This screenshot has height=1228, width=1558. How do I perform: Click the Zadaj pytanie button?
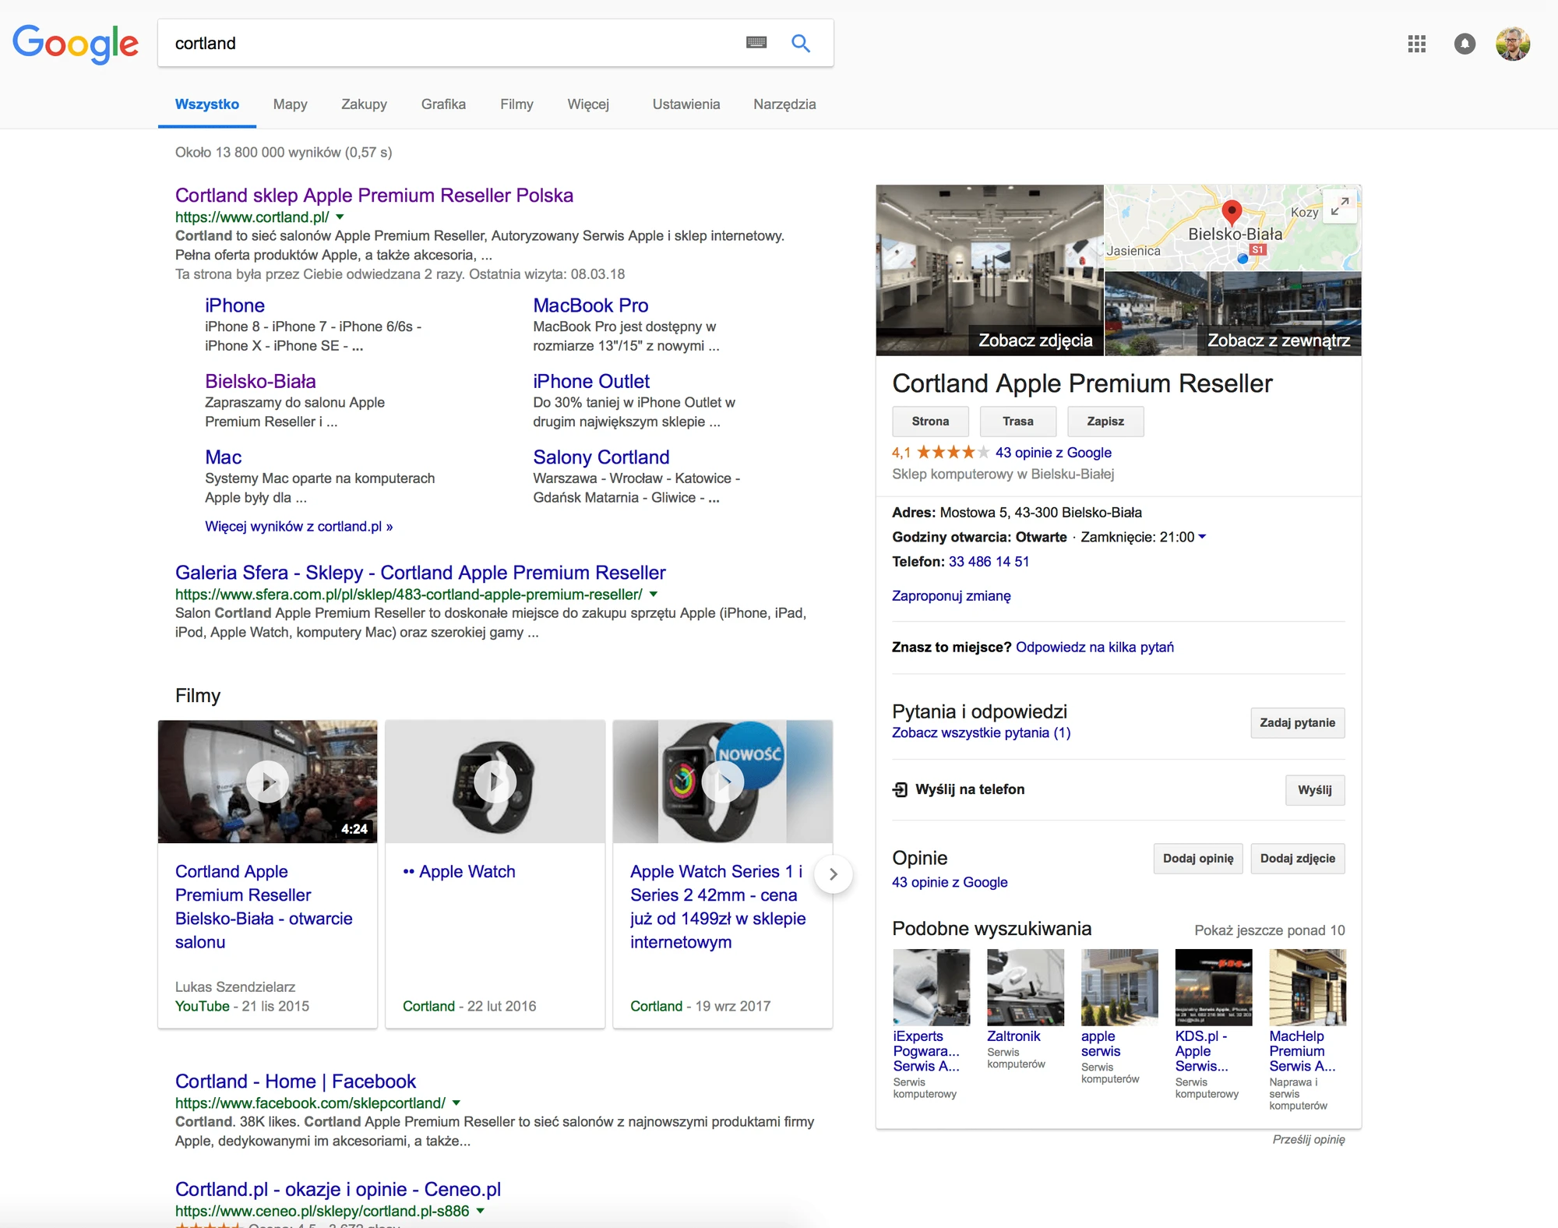pos(1297,723)
